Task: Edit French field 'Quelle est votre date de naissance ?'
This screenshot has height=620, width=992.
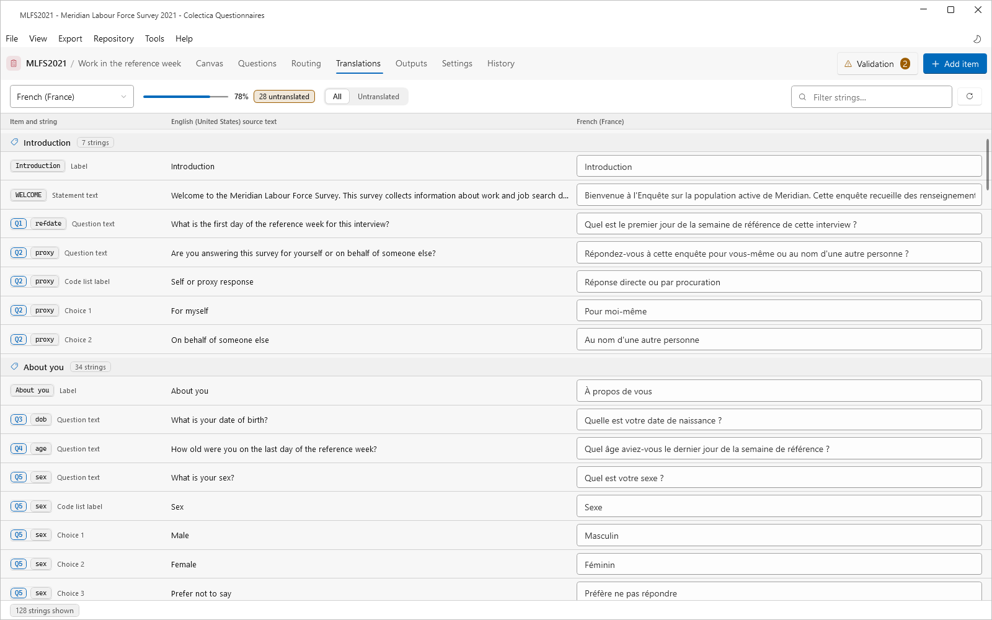Action: click(779, 420)
